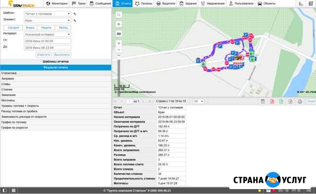This screenshot has height=194, width=316.
Task: Click the map search magnifier icon
Action: tap(118, 14)
